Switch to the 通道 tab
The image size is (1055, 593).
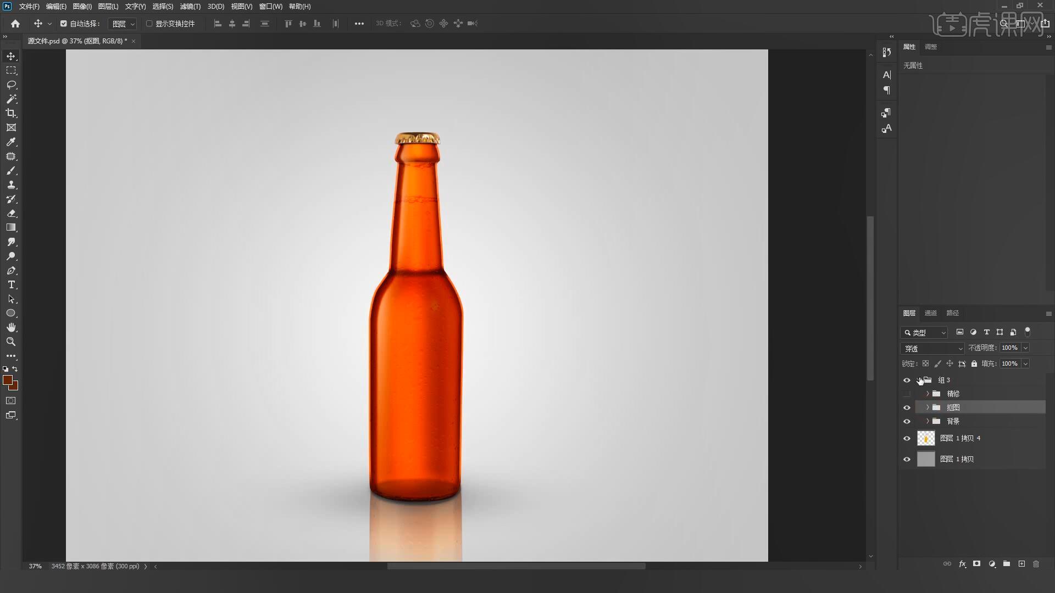[x=930, y=313]
